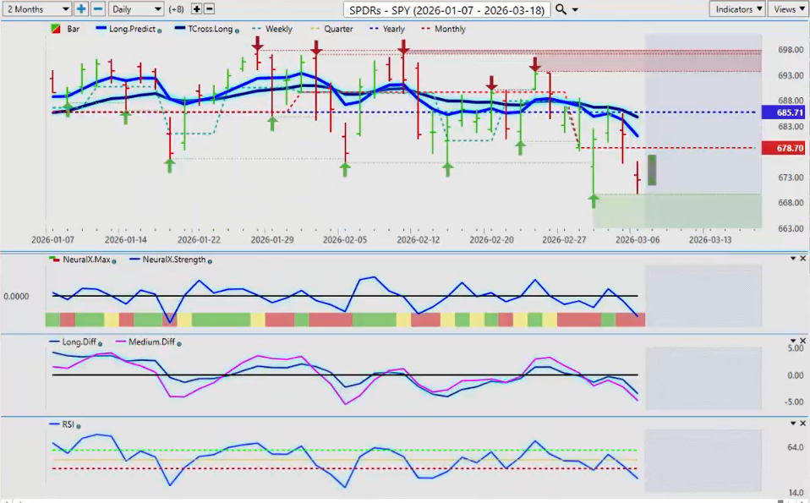Close the NeuralX indicator panel
This screenshot has width=810, height=503.
coord(802,258)
